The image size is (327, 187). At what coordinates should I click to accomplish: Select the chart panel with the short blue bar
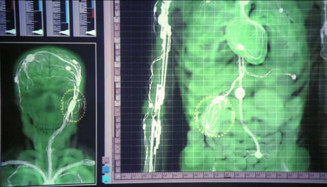[x=31, y=18]
